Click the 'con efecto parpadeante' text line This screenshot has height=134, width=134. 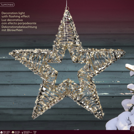tap(19, 23)
